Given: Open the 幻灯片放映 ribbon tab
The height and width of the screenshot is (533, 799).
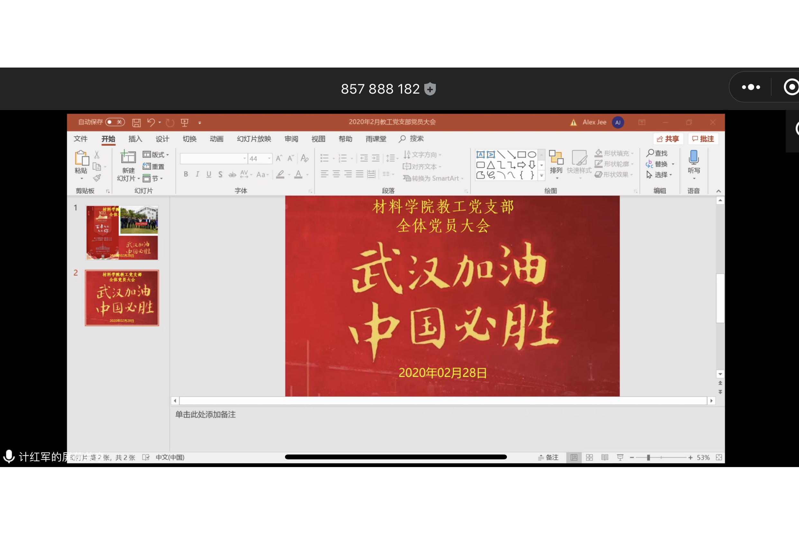Looking at the screenshot, I should 253,139.
